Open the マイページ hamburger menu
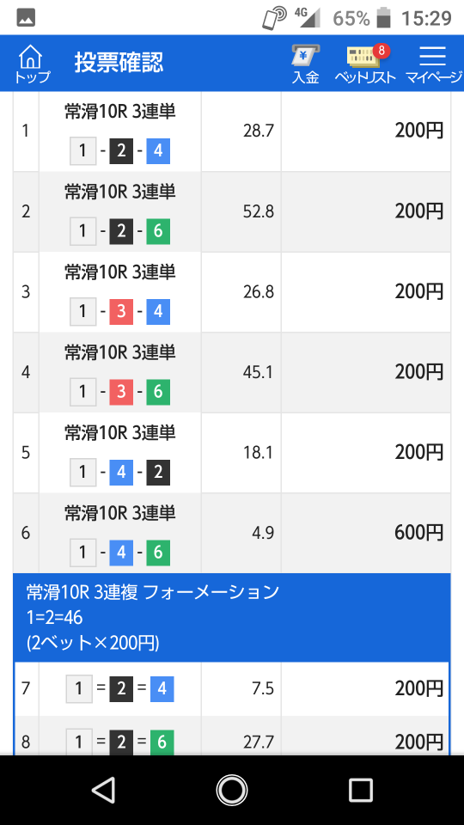Viewport: 464px width, 825px height. [433, 63]
